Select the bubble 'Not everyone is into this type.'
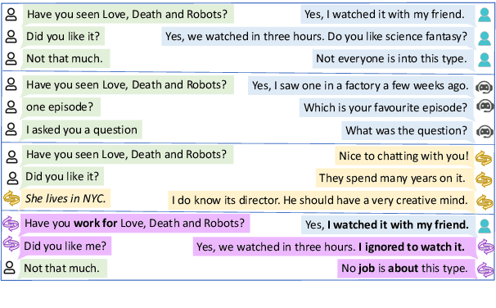This screenshot has width=496, height=308. [x=393, y=58]
